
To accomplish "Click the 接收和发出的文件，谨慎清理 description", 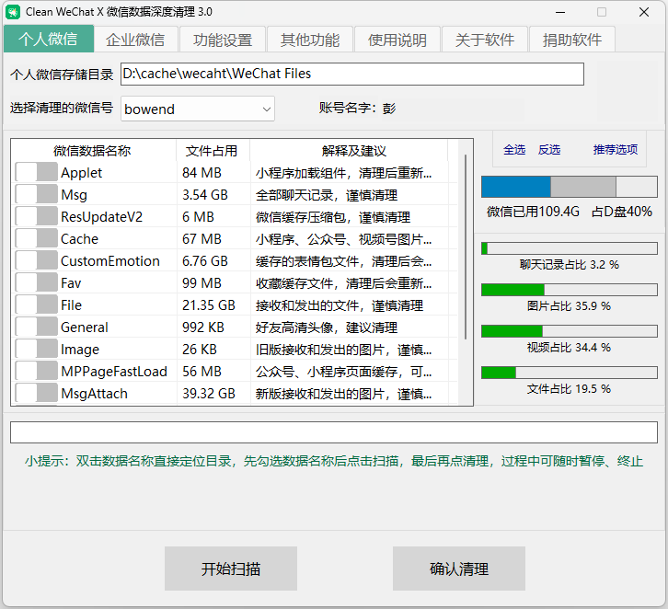I will click(340, 305).
